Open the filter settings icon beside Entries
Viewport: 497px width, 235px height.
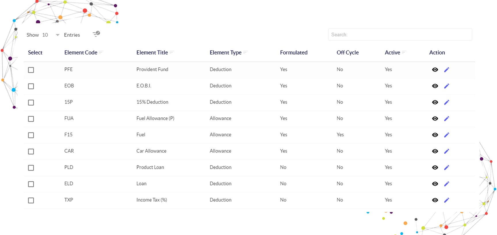coord(96,34)
